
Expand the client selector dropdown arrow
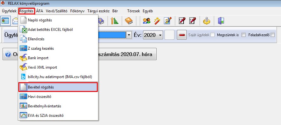point(129,35)
